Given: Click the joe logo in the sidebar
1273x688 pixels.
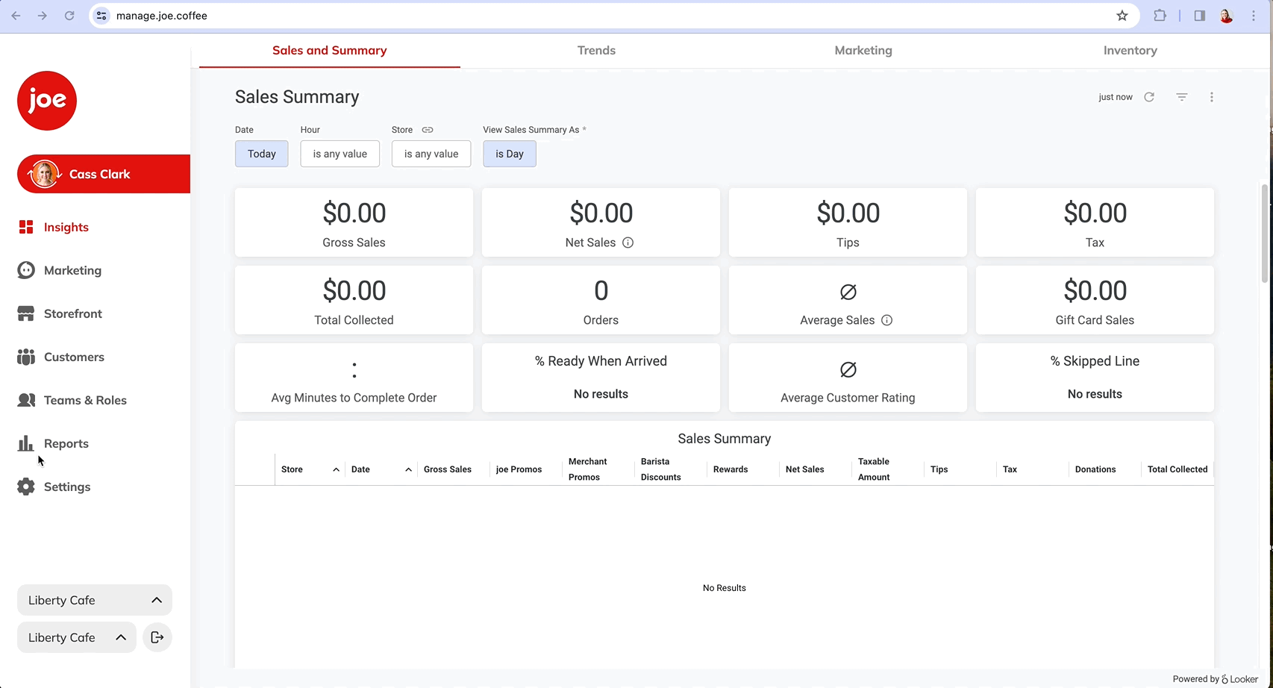Looking at the screenshot, I should pyautogui.click(x=47, y=101).
